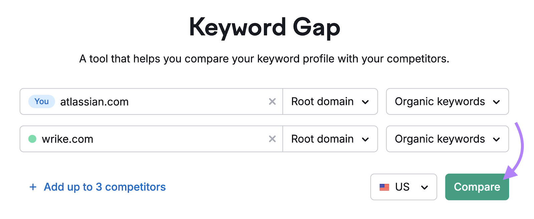
Task: Click the chevron beside the US country code
Action: click(x=425, y=187)
